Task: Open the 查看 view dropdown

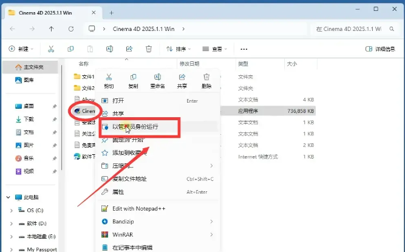Action: click(214, 49)
